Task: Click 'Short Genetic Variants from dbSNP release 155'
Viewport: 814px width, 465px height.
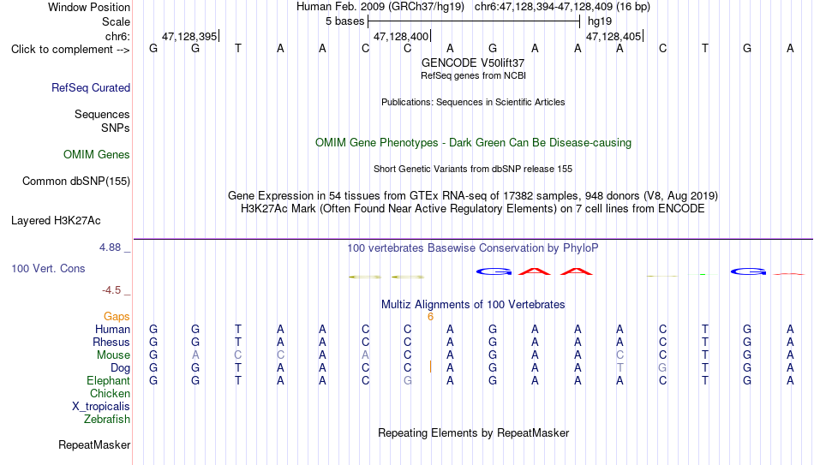Action: pyautogui.click(x=473, y=170)
